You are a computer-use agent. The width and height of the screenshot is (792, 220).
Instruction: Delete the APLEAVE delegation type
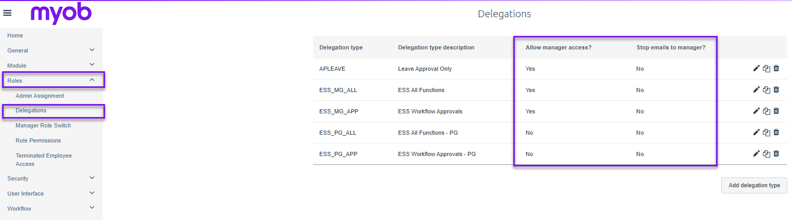(x=776, y=68)
